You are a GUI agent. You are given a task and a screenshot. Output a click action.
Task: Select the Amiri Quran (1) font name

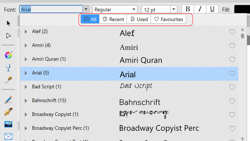(x=49, y=59)
